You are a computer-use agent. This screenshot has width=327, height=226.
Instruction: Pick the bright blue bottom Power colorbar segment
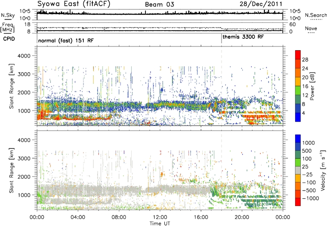[298, 117]
